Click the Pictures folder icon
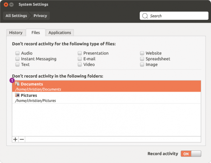 pyautogui.click(x=17, y=95)
